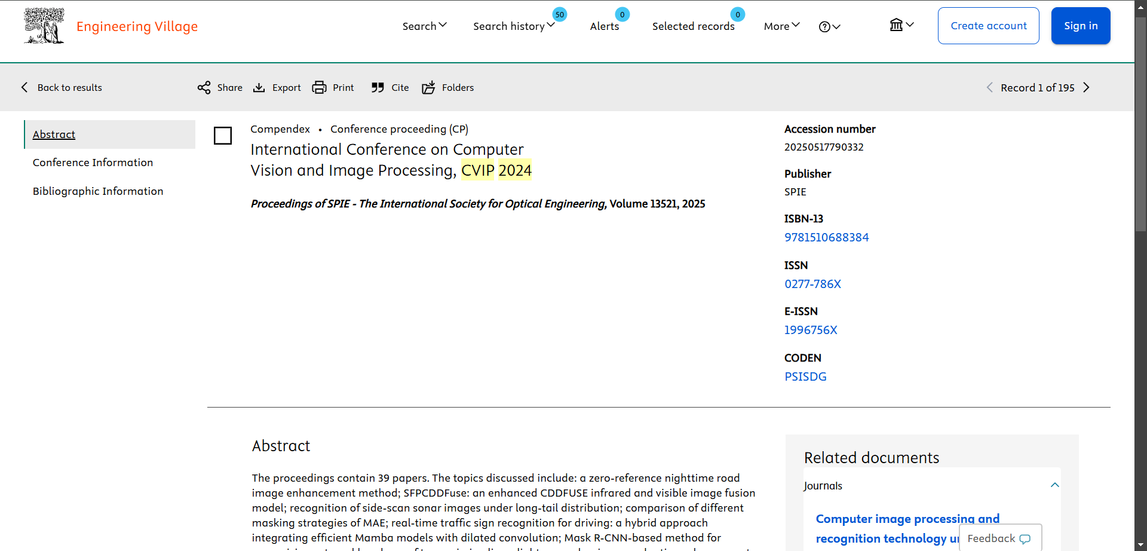Click the Record 1 of 195 text

point(1038,88)
